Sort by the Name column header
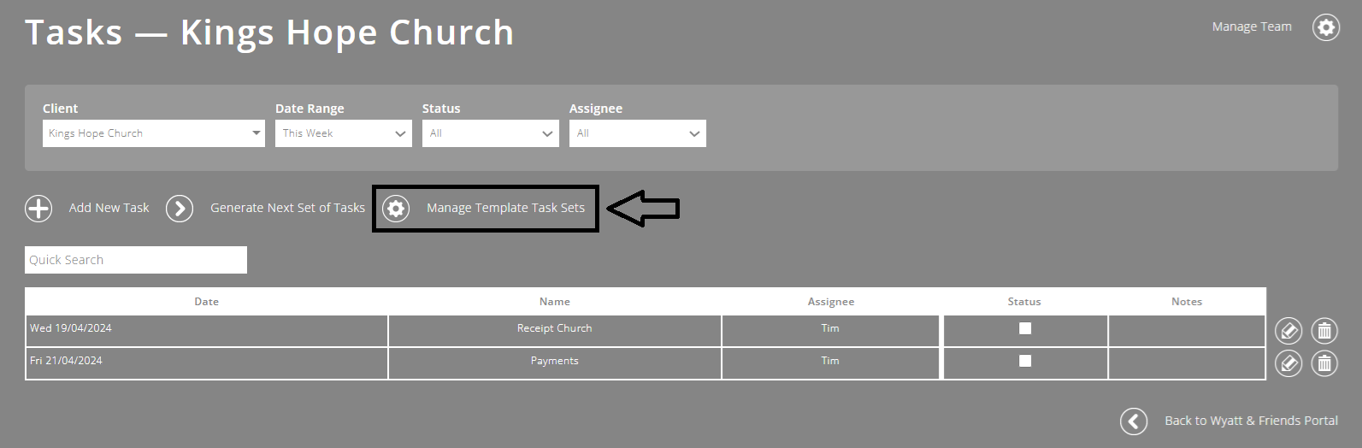This screenshot has width=1362, height=448. pos(555,302)
